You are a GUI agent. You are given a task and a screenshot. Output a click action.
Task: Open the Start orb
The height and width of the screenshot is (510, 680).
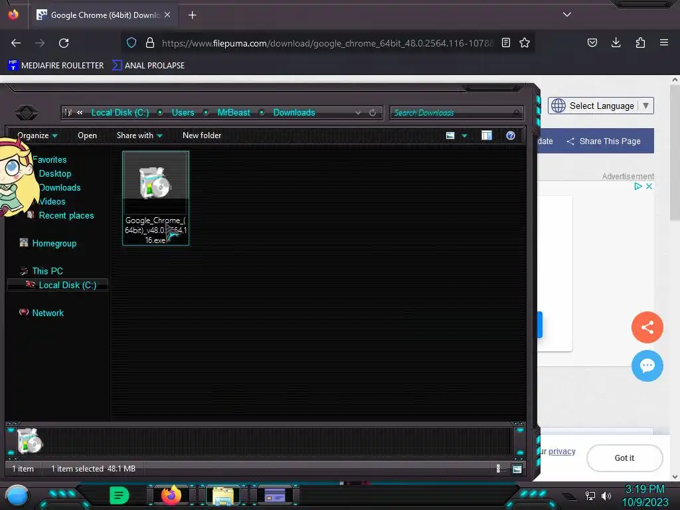tap(17, 496)
